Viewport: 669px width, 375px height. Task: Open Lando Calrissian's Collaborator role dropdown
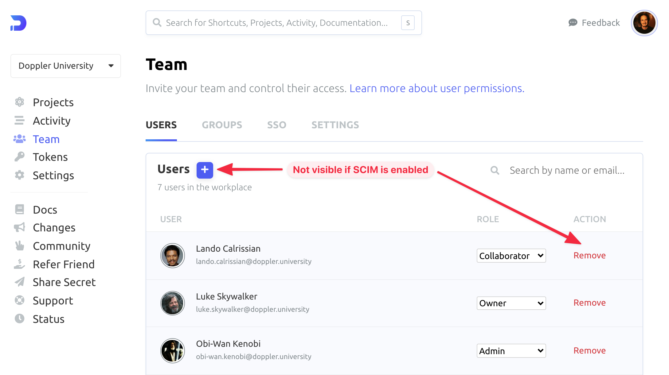click(511, 256)
